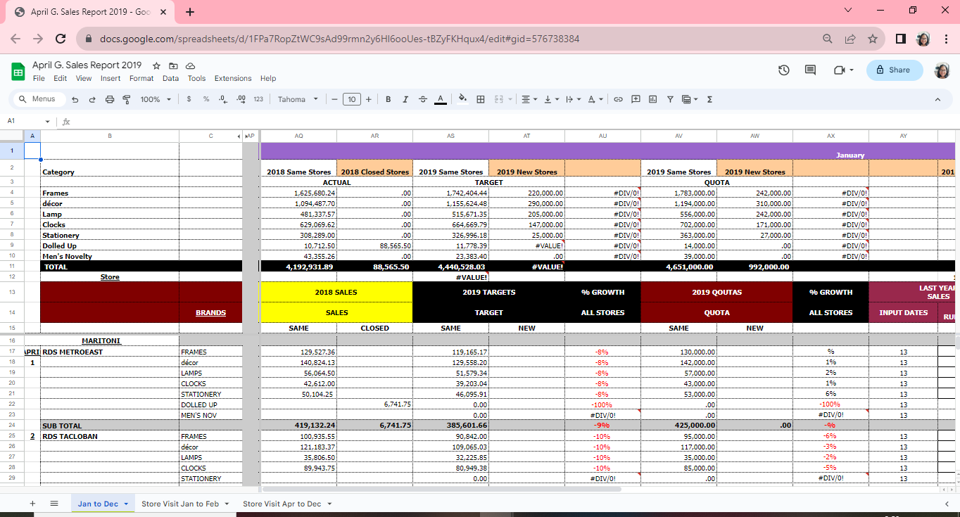This screenshot has width=960, height=517.
Task: Click the Name box showing A1
Action: coord(28,122)
